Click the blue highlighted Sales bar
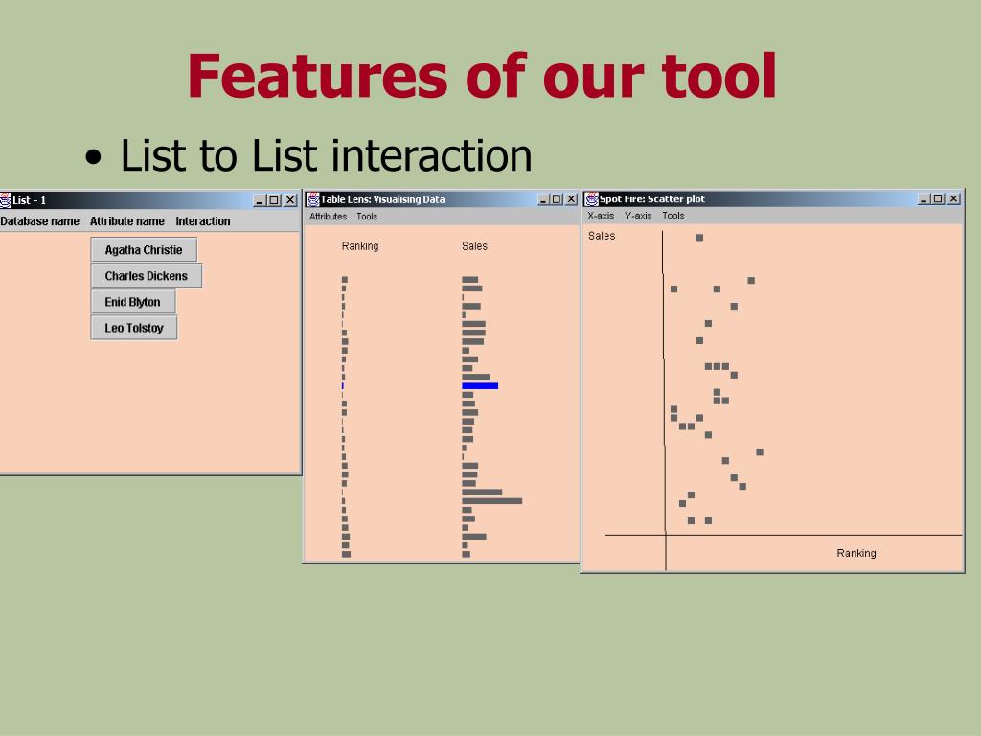Screen dimensions: 981x736 480,386
